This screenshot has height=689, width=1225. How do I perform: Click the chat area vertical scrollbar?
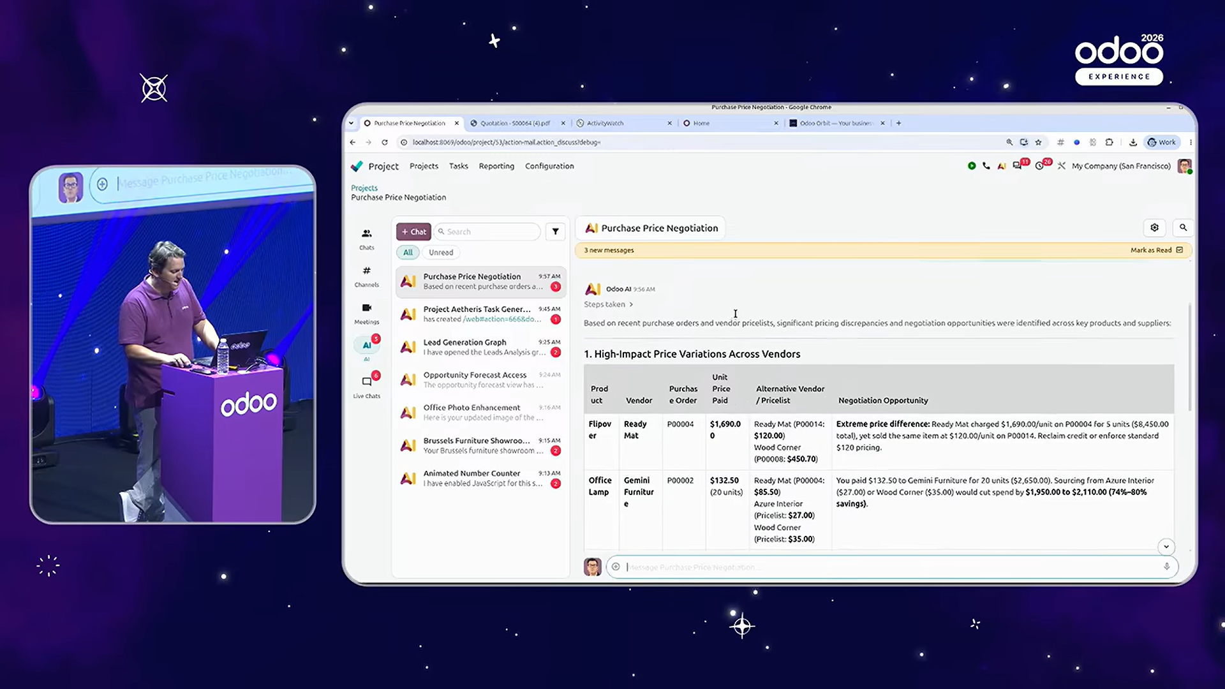[1189, 357]
